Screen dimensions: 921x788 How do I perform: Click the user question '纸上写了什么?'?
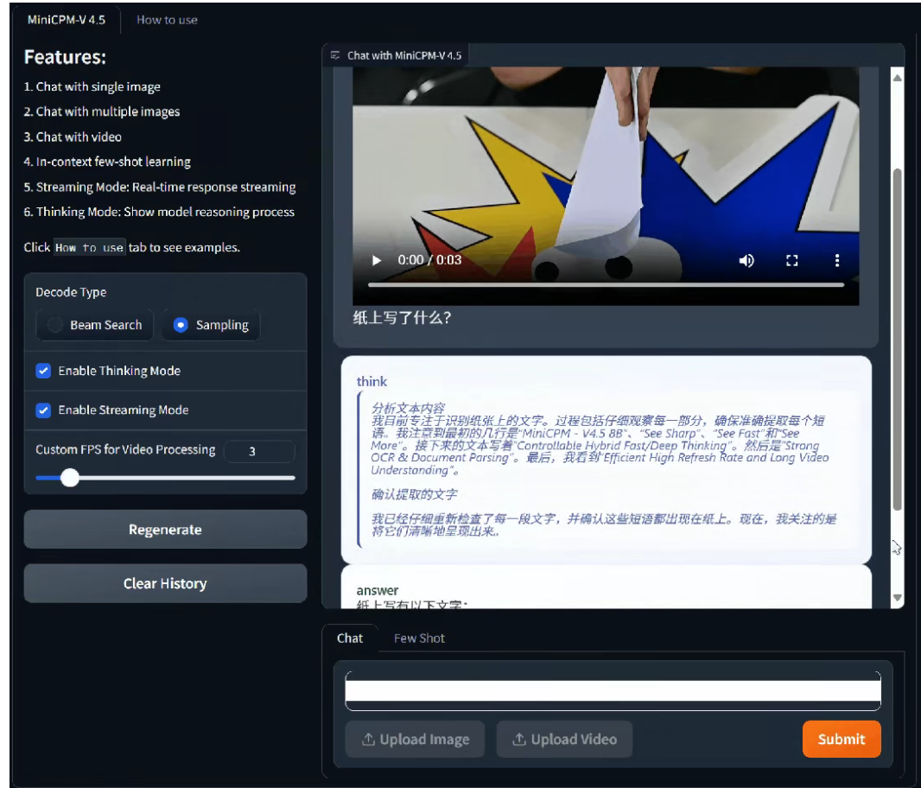[x=402, y=318]
